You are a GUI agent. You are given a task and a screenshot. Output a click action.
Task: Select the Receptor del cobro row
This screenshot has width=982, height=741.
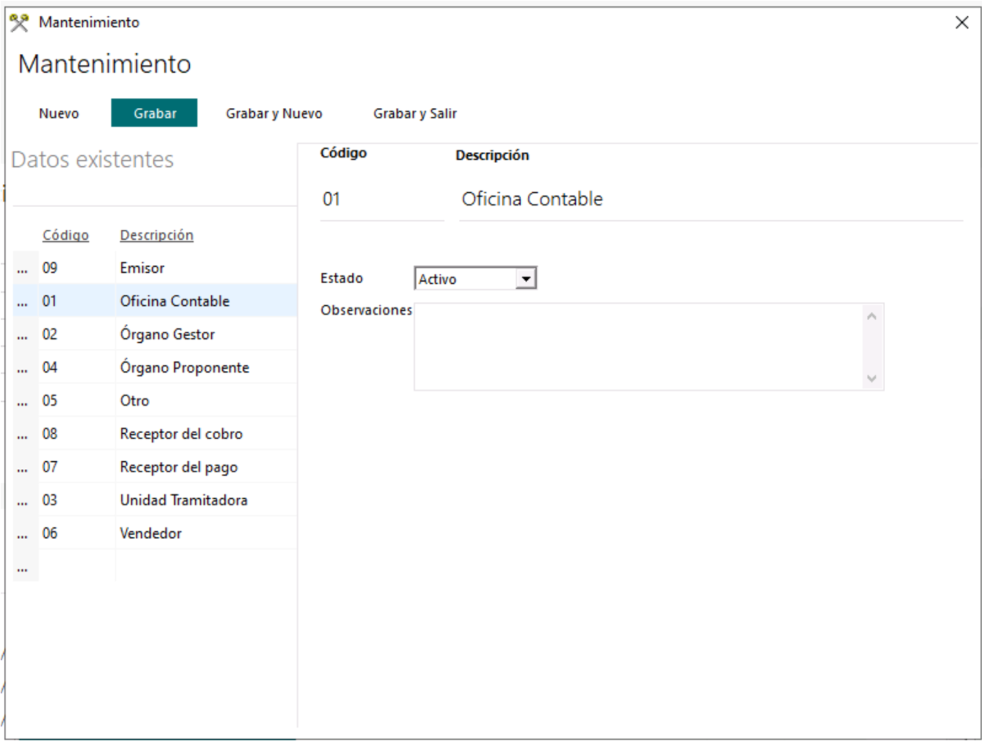[181, 434]
